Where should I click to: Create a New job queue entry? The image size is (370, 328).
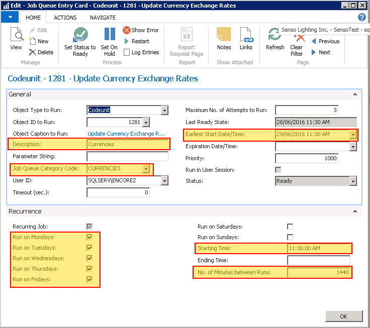39,41
